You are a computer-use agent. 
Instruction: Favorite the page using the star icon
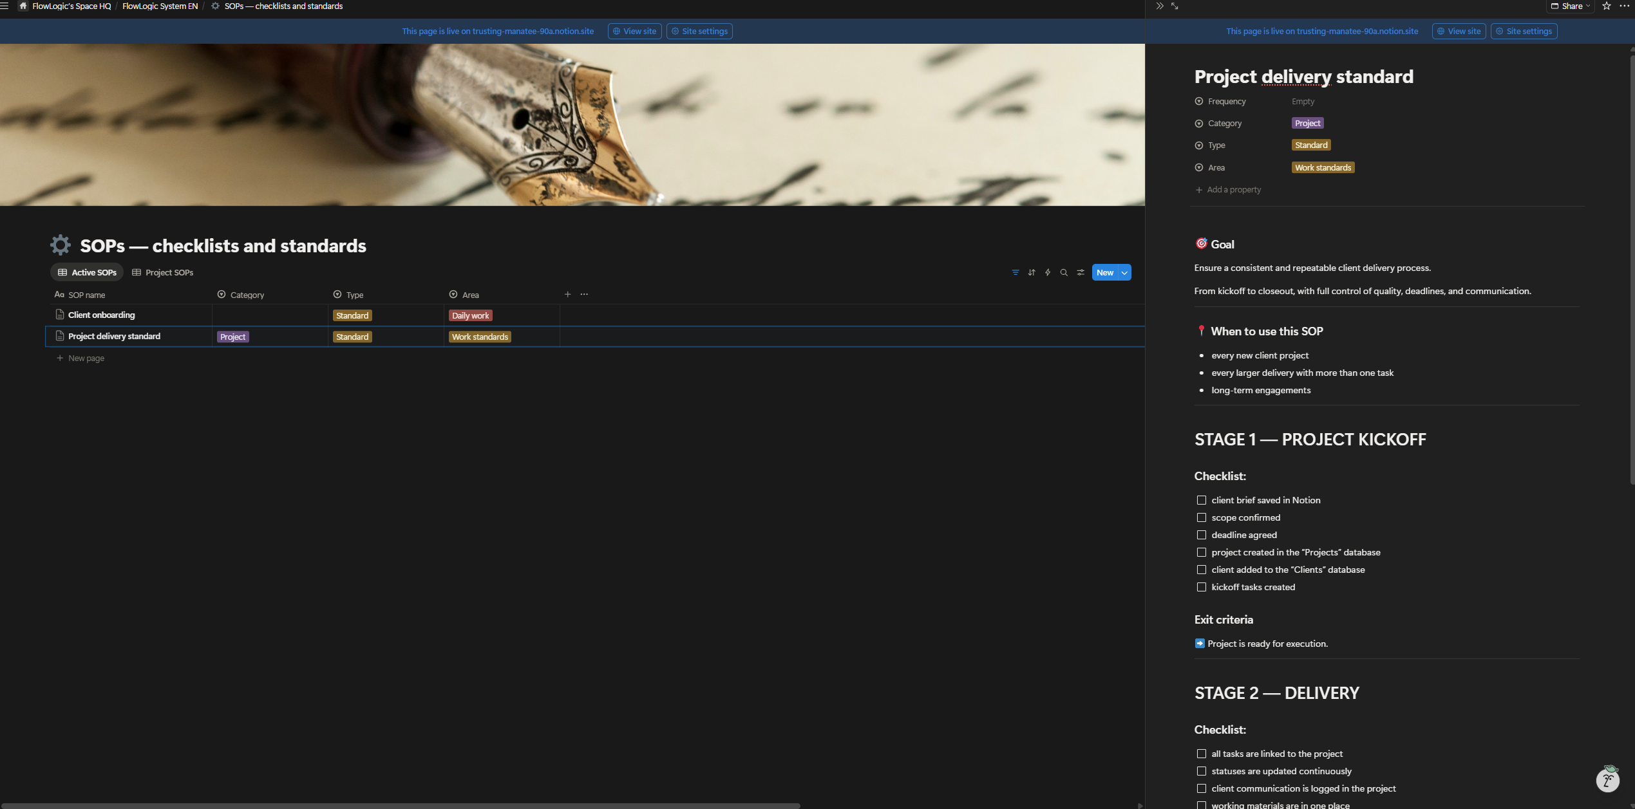pyautogui.click(x=1605, y=6)
